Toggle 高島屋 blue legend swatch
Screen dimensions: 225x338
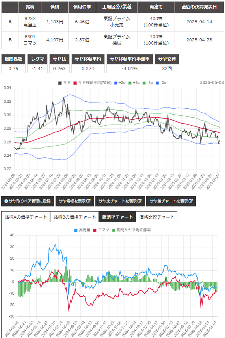click(76, 230)
